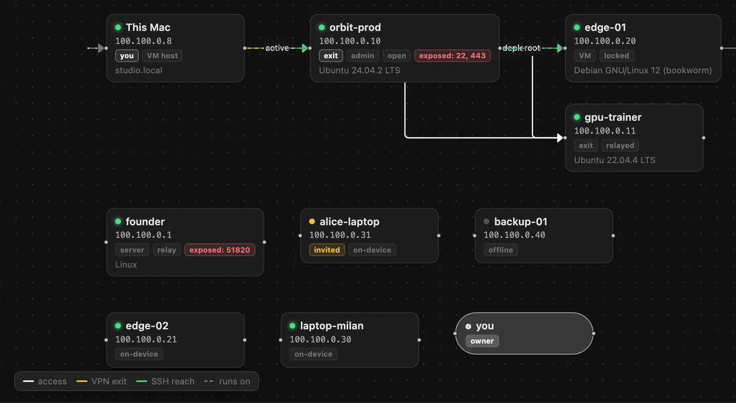The height and width of the screenshot is (403, 736).
Task: Click the 'deploy root' edge label
Action: [522, 48]
